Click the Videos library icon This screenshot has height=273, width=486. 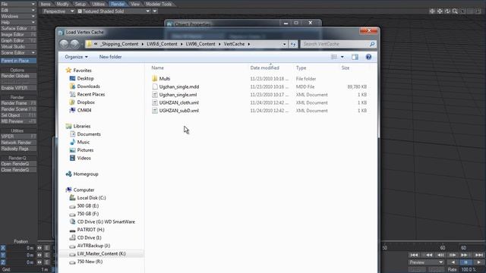(72, 158)
